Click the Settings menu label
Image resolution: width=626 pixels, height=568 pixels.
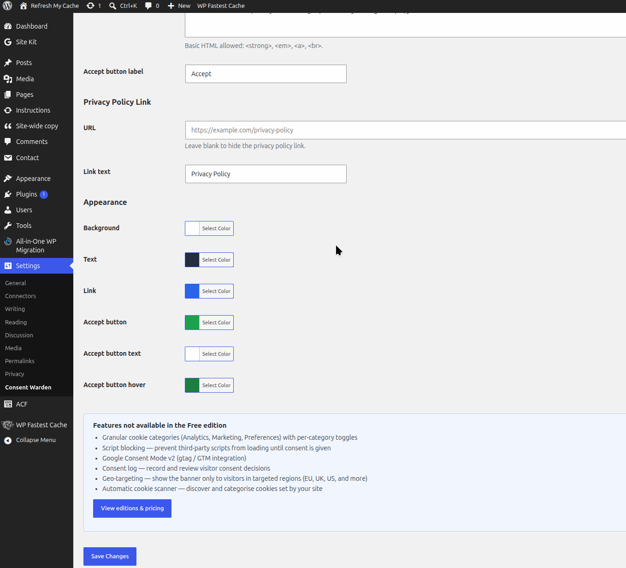(x=28, y=266)
